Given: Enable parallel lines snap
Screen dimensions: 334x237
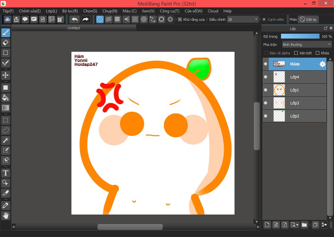Looking at the screenshot, I should [x=109, y=19].
